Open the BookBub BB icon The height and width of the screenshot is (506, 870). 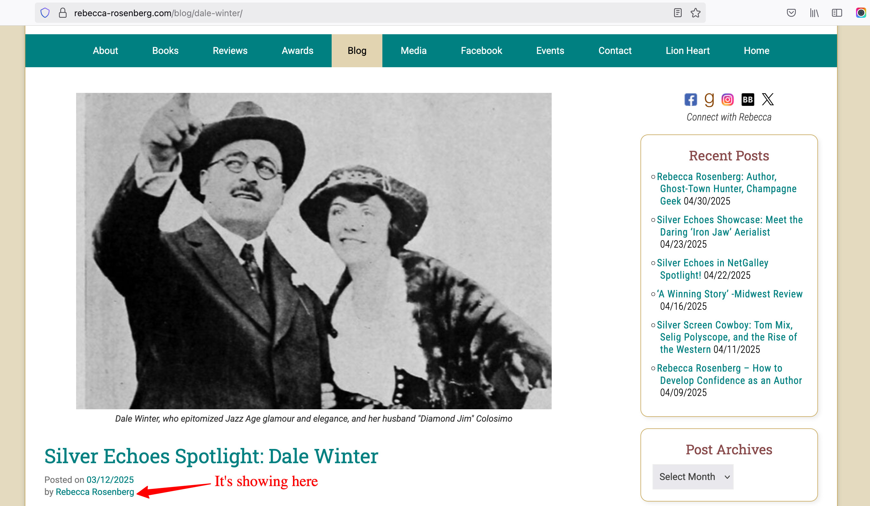[x=748, y=100]
